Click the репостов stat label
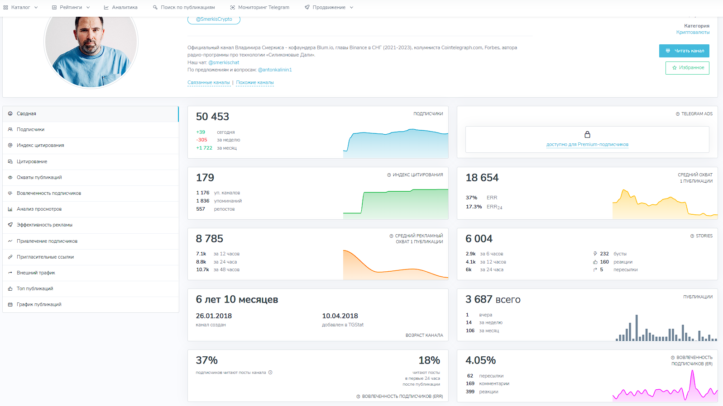The image size is (723, 406). point(224,209)
